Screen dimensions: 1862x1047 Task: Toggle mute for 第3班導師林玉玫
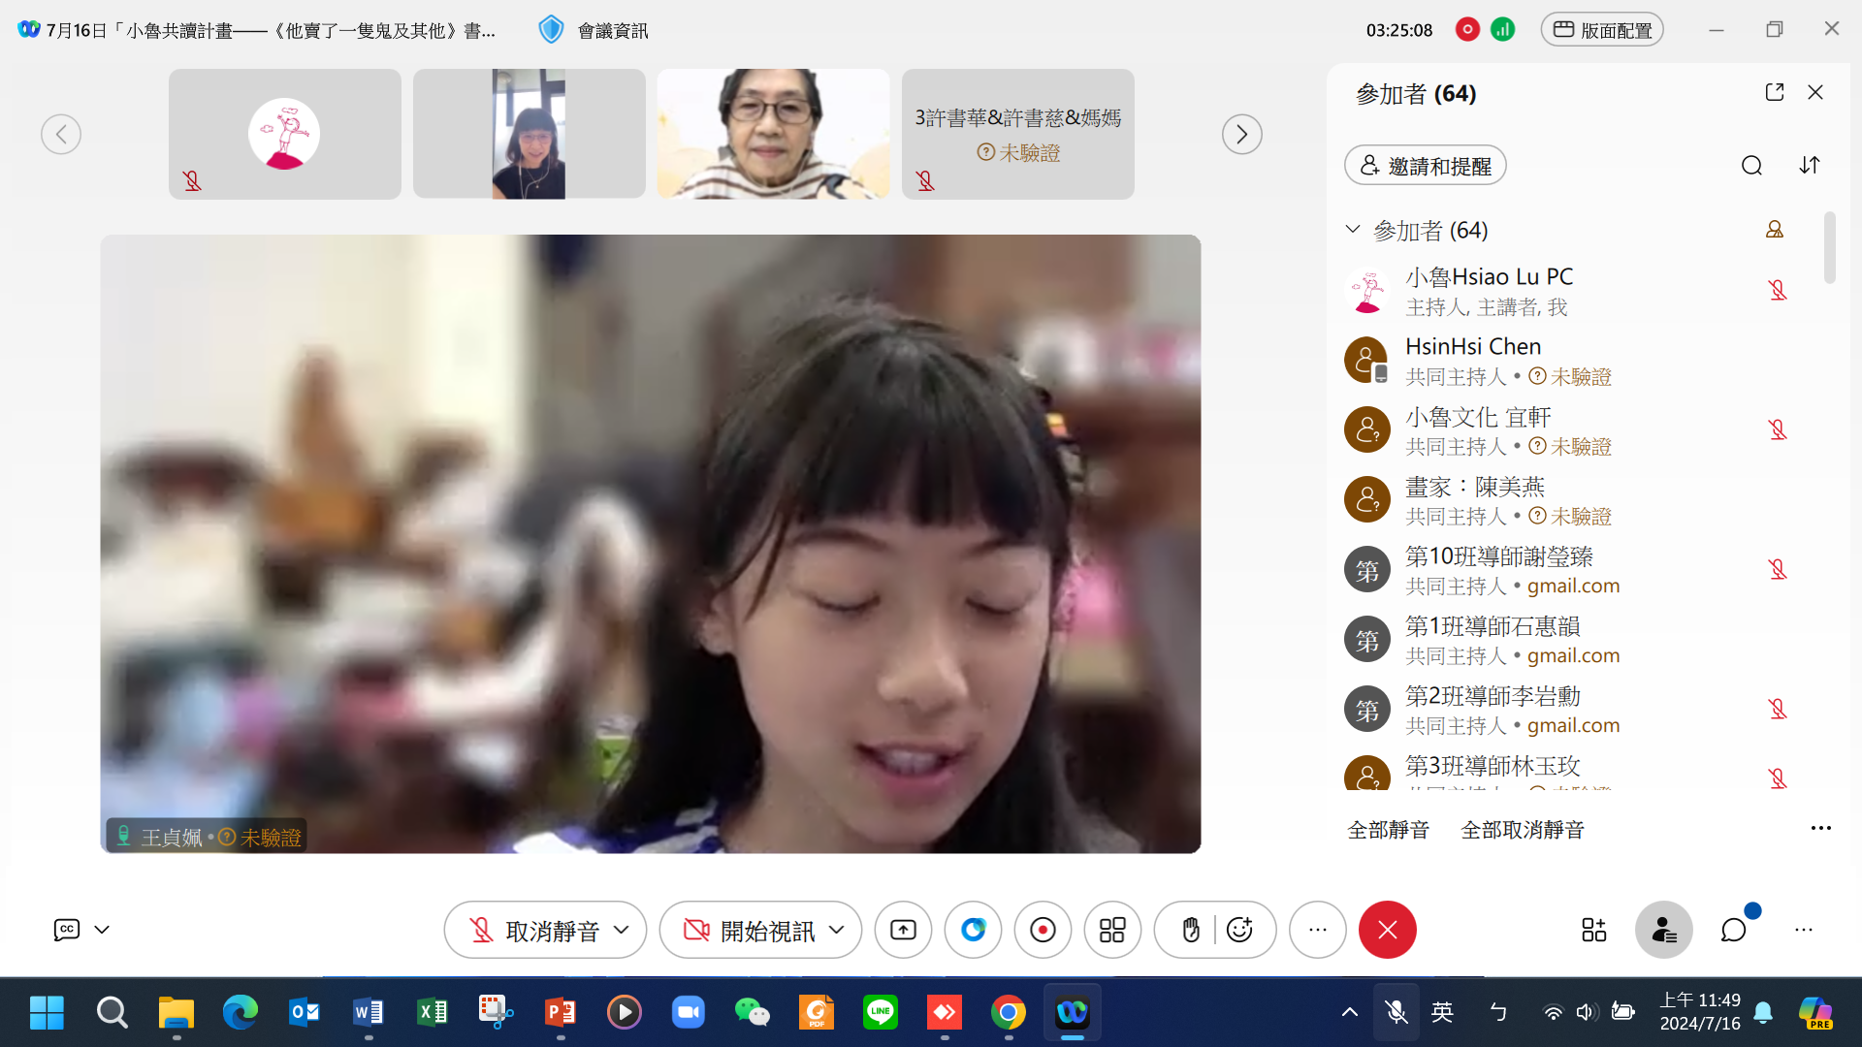pyautogui.click(x=1778, y=777)
